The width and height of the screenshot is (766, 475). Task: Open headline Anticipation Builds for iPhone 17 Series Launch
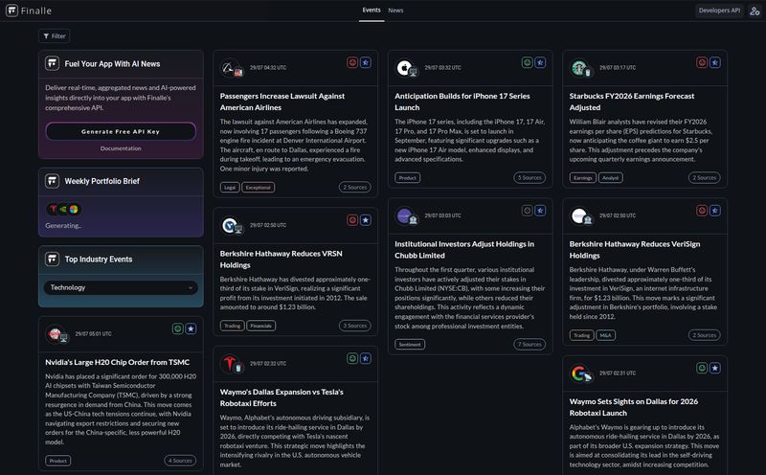462,102
